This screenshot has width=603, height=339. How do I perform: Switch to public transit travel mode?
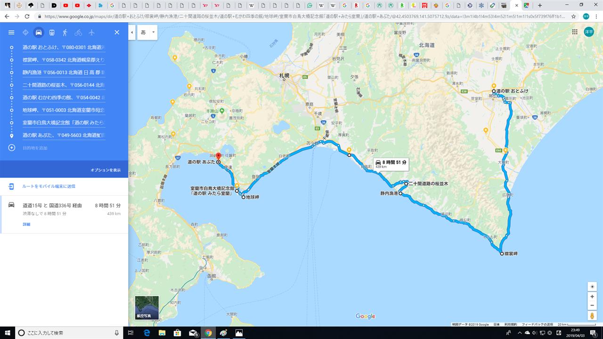[52, 32]
